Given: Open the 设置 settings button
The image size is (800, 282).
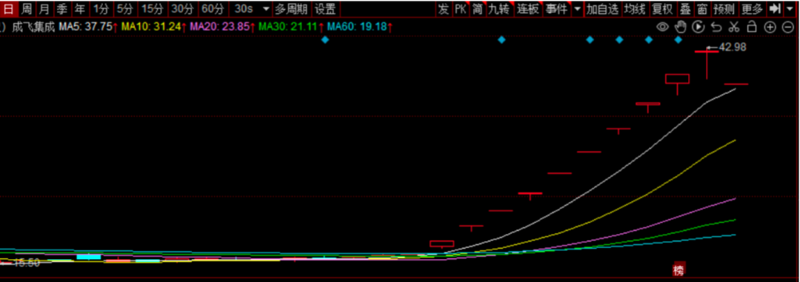Looking at the screenshot, I should [x=325, y=9].
